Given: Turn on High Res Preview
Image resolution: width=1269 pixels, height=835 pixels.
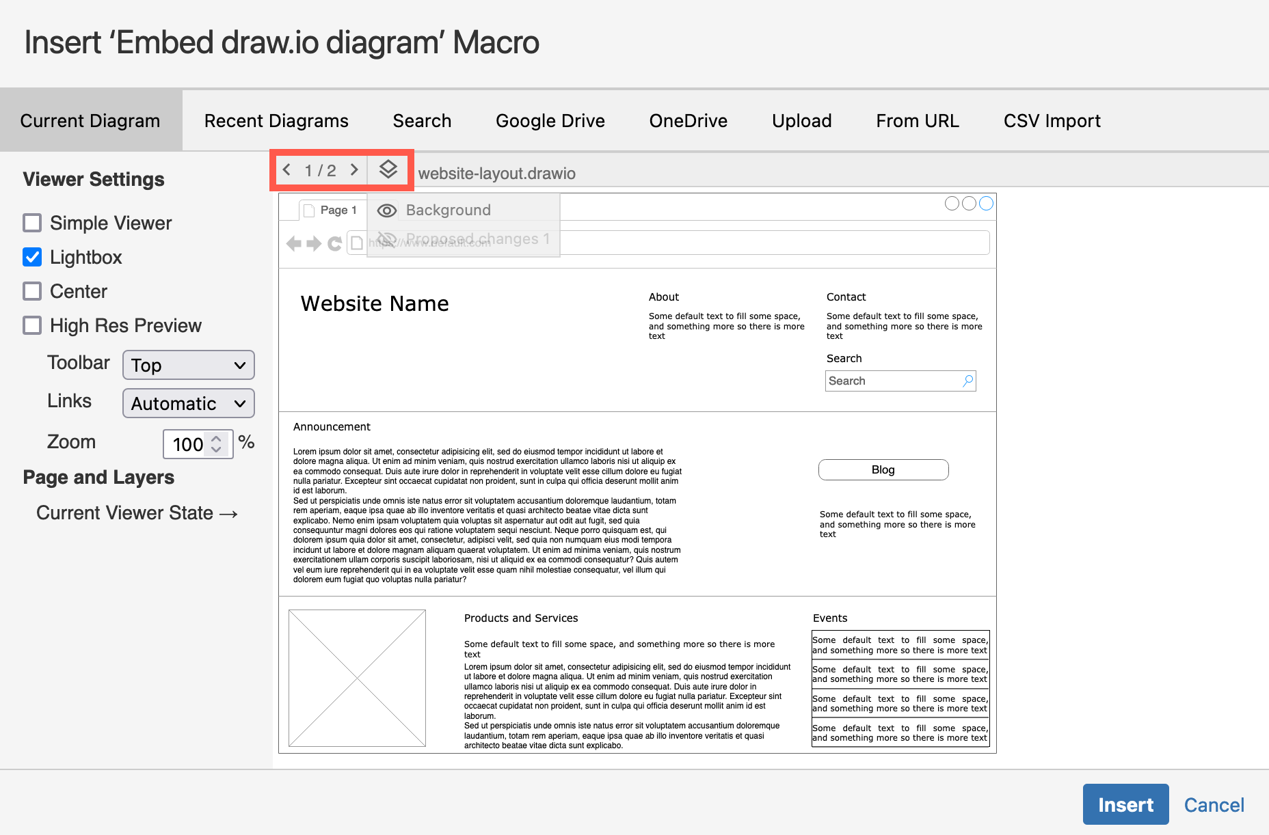Looking at the screenshot, I should click(31, 325).
